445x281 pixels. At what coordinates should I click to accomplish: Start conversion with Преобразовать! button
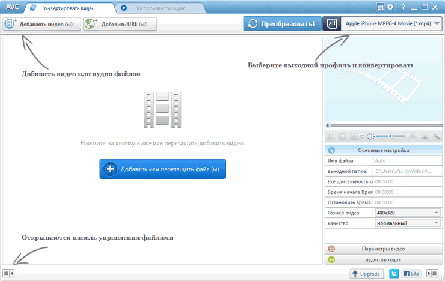coord(282,24)
